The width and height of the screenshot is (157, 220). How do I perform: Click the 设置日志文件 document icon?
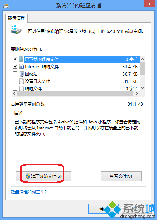coord(21,81)
